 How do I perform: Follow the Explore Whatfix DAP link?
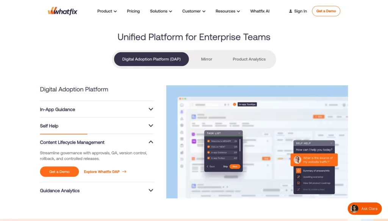[105, 171]
